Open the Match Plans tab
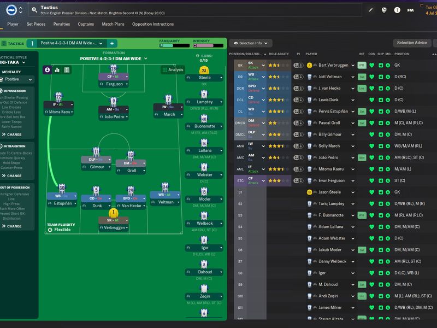Image resolution: width=437 pixels, height=328 pixels. [113, 24]
